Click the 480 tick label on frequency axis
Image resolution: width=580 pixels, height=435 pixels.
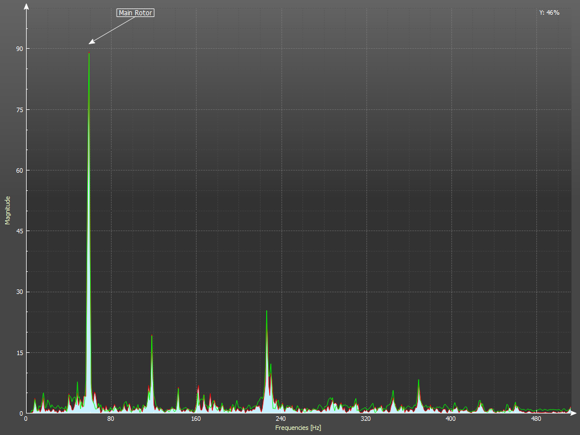[536, 419]
